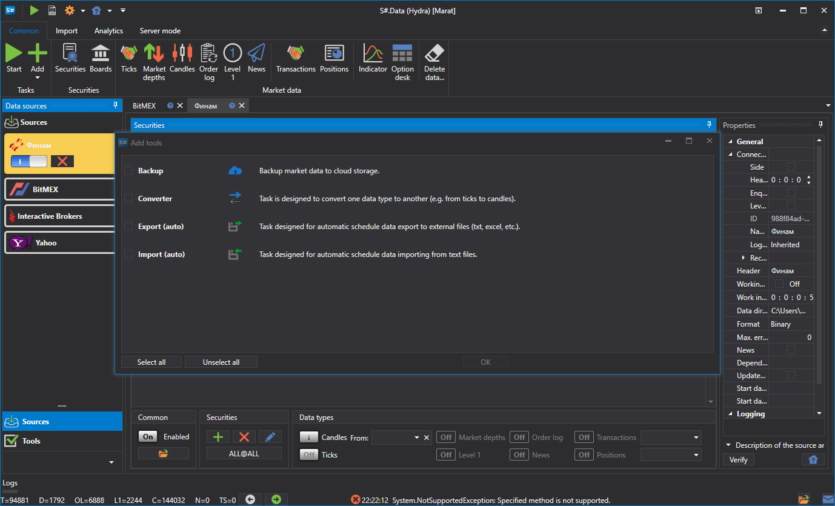This screenshot has height=506, width=835.
Task: Open the Add dropdown arrow
Action: (x=38, y=78)
